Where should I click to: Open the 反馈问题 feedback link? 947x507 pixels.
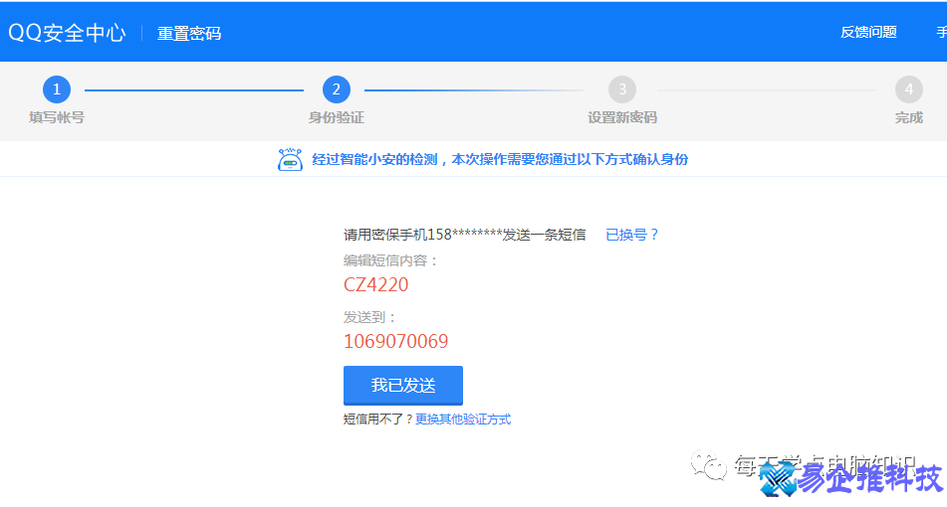pyautogui.click(x=868, y=32)
